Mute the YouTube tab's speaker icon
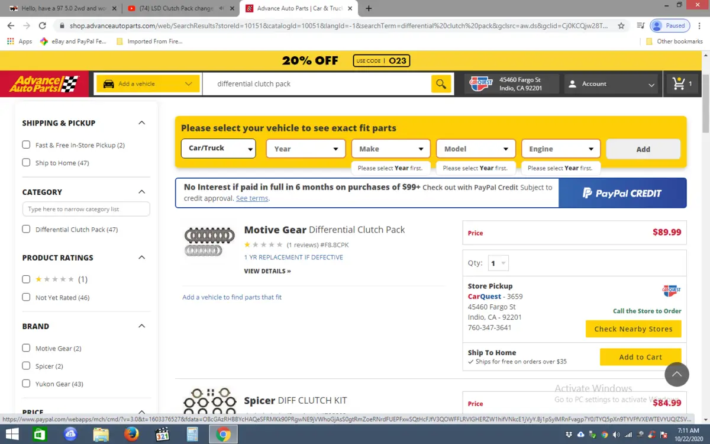Viewport: 710px width, 444px height. (222, 8)
